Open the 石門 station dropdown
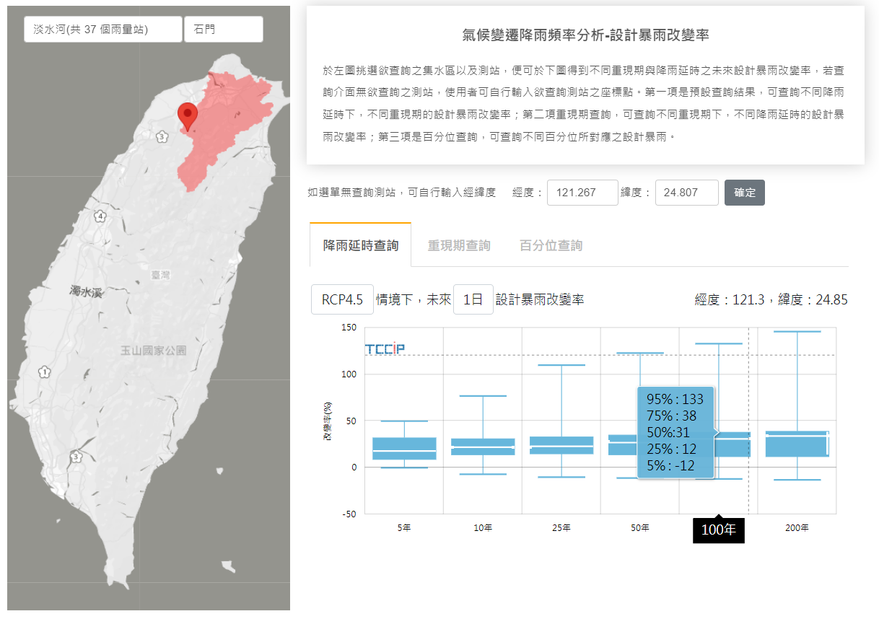879x619 pixels. [x=223, y=30]
